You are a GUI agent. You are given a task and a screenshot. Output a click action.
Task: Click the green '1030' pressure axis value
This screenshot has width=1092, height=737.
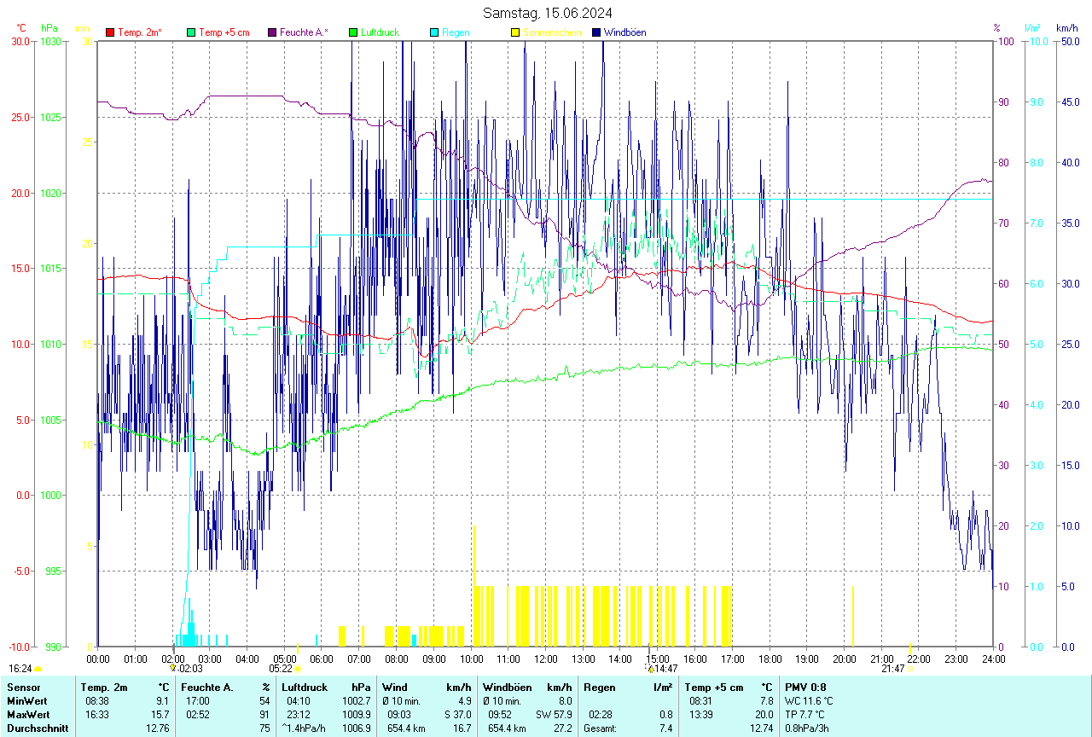(x=51, y=41)
